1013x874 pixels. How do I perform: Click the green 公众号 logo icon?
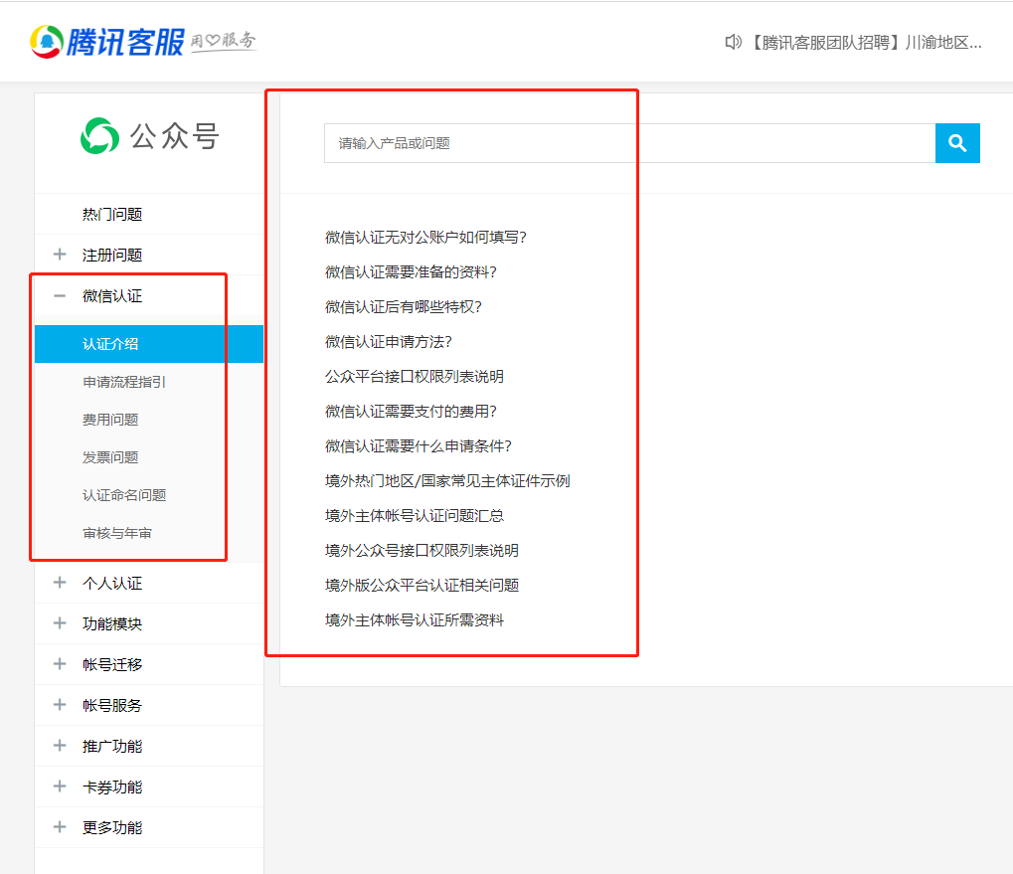100,135
